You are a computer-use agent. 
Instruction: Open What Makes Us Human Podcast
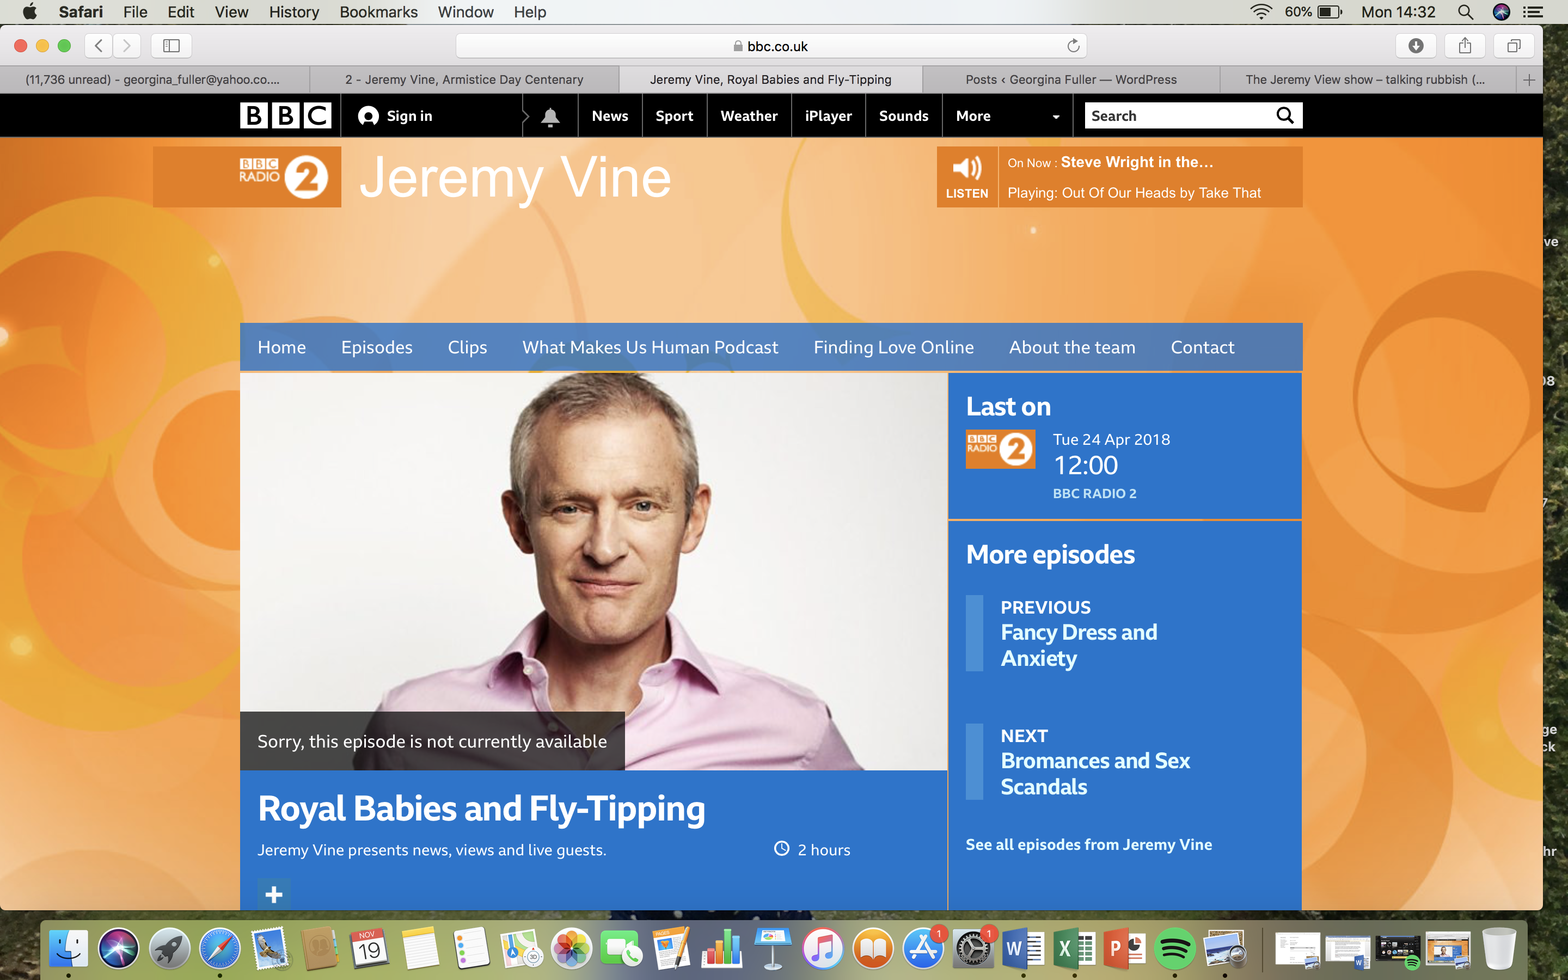click(650, 347)
